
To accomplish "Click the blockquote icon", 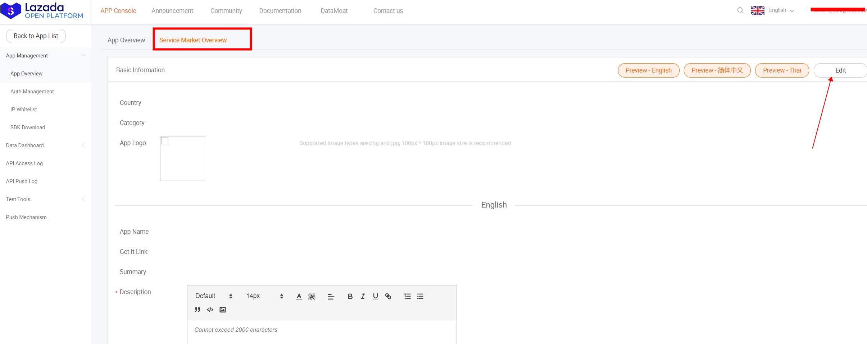I will coord(198,310).
